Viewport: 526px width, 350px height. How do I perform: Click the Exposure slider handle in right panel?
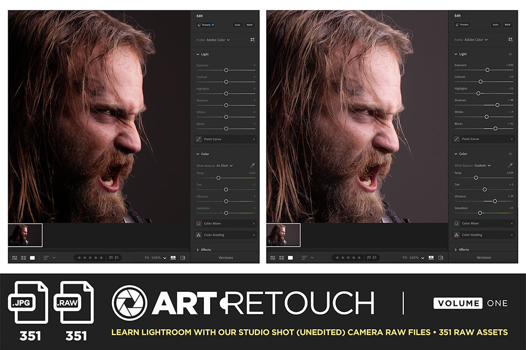[x=487, y=69]
